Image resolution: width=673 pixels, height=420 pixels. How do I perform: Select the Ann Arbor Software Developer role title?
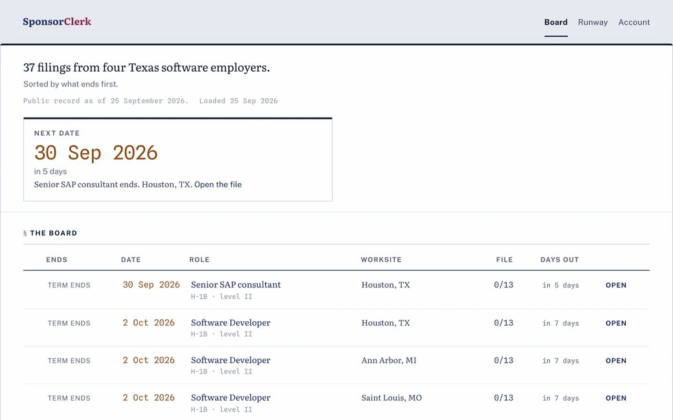coord(230,361)
